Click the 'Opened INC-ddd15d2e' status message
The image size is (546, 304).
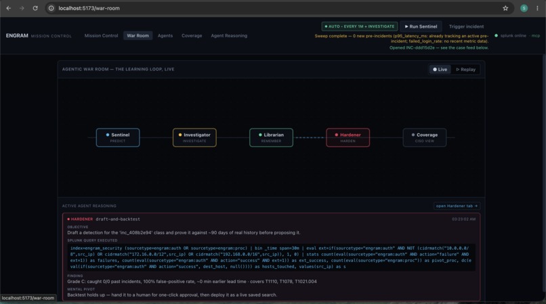[x=439, y=47]
